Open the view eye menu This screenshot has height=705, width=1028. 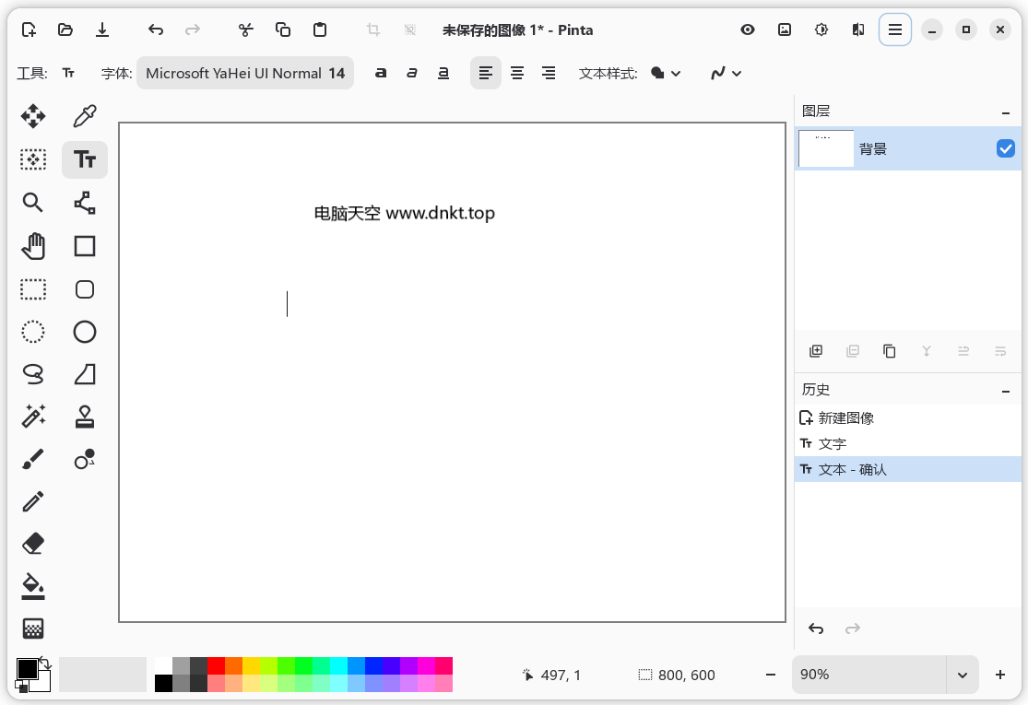(748, 29)
